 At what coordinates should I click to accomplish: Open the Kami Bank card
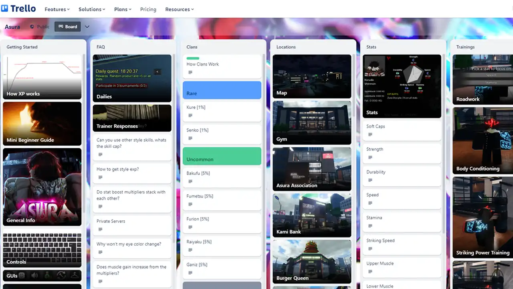click(312, 216)
